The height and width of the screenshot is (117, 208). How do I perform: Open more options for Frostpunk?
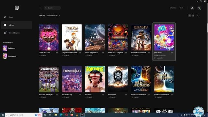coord(126,95)
